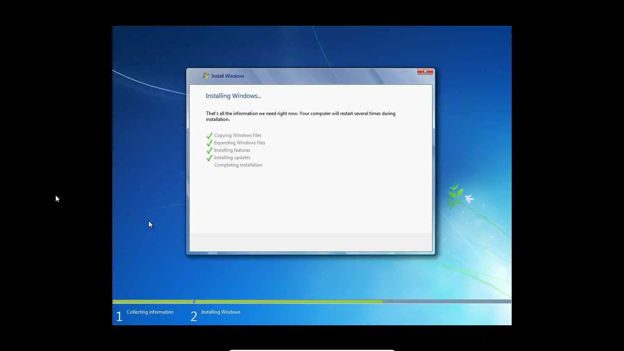Click the checkmark beside Expanding Windows files
The height and width of the screenshot is (351, 624).
click(x=209, y=143)
